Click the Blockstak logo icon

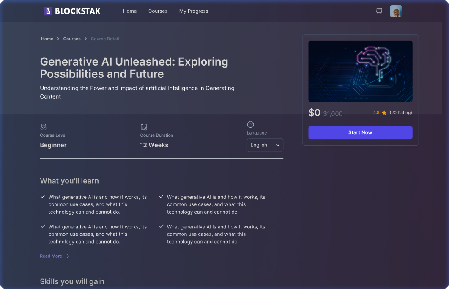[48, 11]
